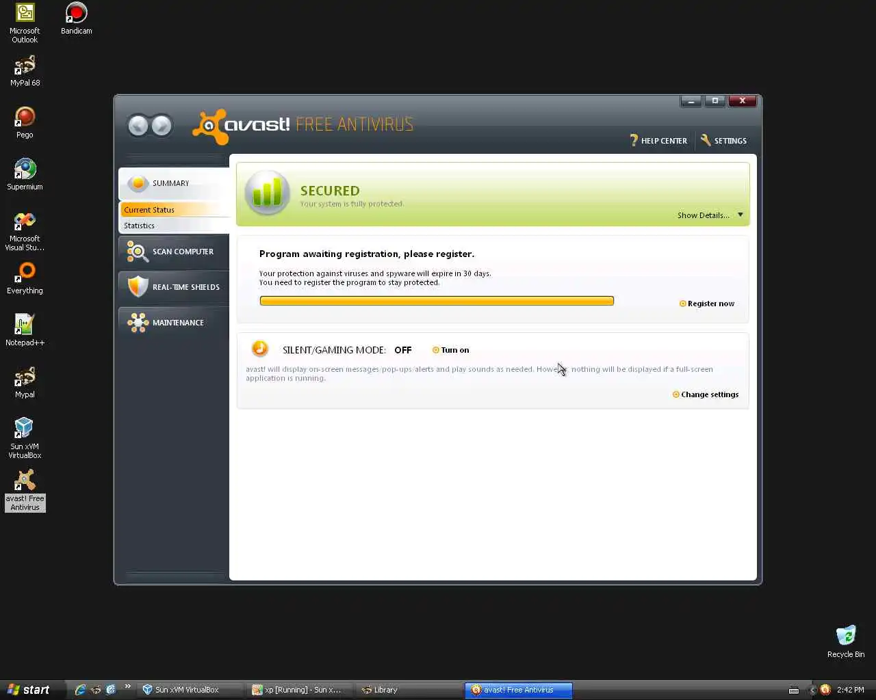The image size is (876, 700).
Task: Open the Real-Time Shields section
Action: [x=174, y=287]
